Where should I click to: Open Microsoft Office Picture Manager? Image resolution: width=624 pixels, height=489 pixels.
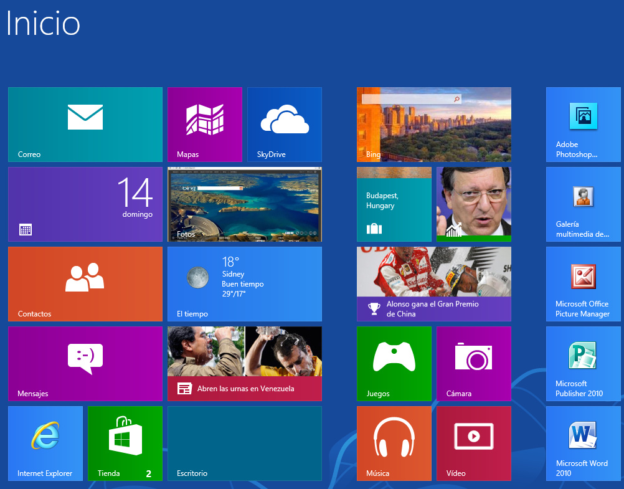(584, 284)
